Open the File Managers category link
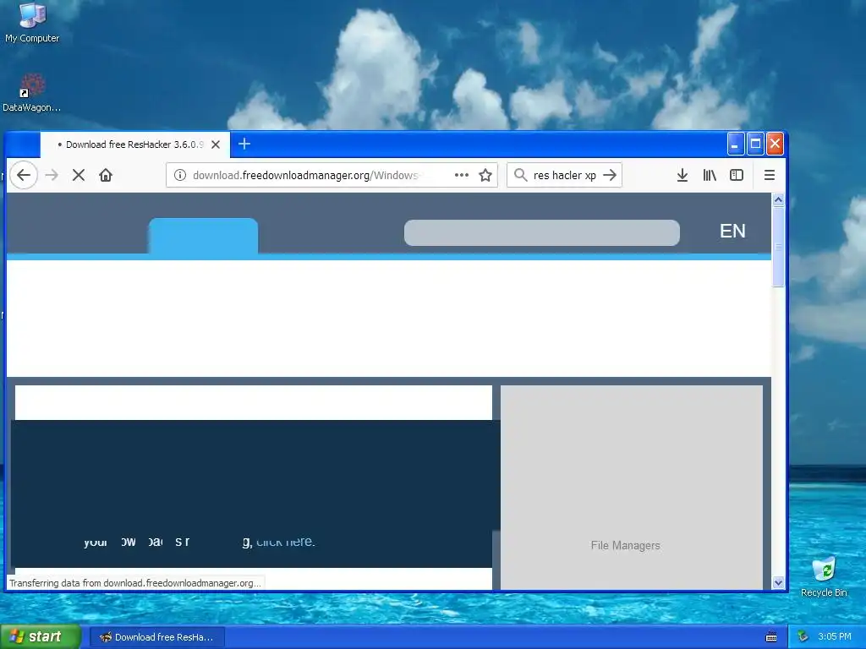The width and height of the screenshot is (866, 649). [625, 545]
